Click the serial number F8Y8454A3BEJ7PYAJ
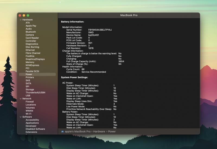The width and height of the screenshot is (217, 149). (x=100, y=30)
